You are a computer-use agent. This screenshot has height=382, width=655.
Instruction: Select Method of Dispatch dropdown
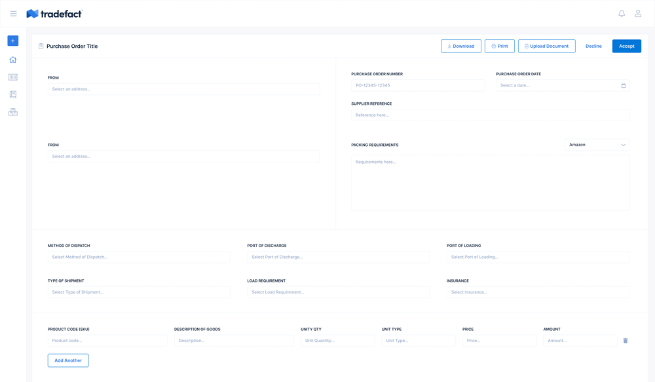139,257
